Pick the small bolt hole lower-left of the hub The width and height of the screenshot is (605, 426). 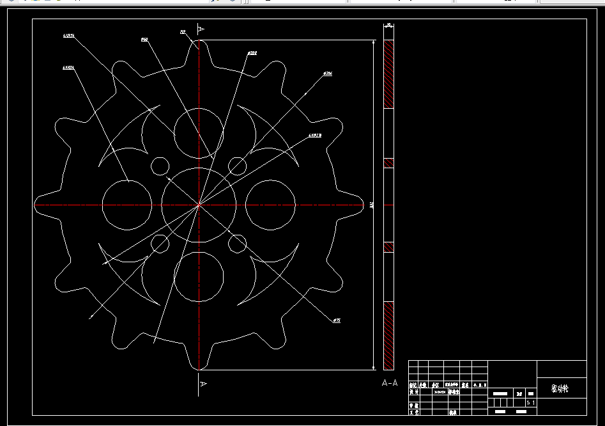point(160,244)
